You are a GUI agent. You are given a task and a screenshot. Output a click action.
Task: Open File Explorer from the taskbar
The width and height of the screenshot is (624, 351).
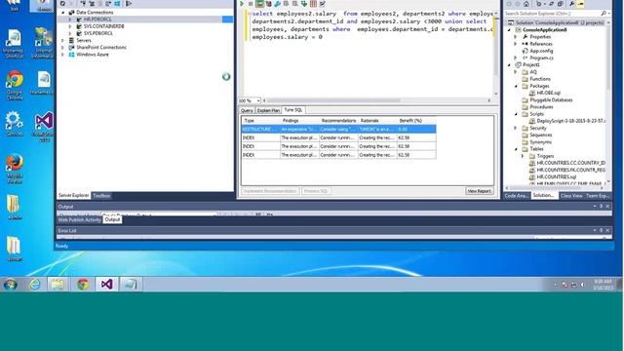pos(58,284)
